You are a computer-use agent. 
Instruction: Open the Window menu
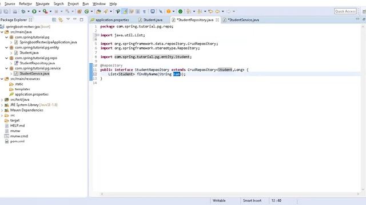99,4
